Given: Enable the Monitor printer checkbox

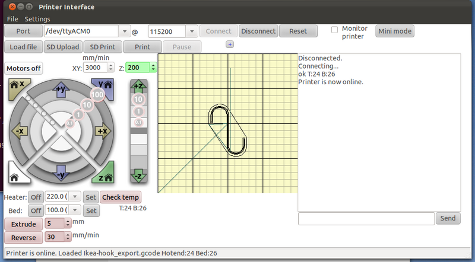Looking at the screenshot, I should click(x=335, y=29).
